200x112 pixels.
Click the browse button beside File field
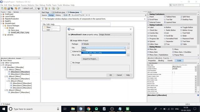(128, 48)
